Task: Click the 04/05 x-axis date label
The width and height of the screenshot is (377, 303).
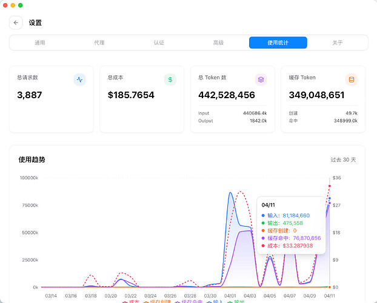Action: [x=270, y=296]
